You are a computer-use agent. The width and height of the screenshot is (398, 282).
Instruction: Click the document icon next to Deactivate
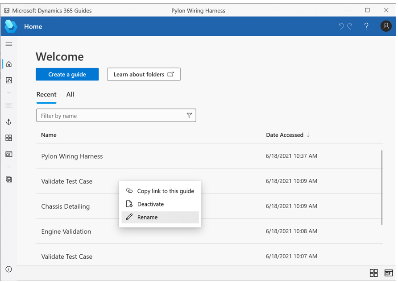129,204
